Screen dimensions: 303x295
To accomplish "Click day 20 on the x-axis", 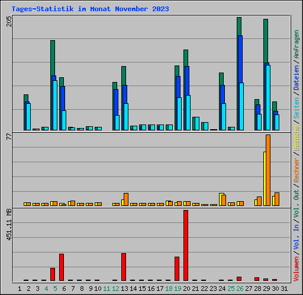I will [x=186, y=289].
